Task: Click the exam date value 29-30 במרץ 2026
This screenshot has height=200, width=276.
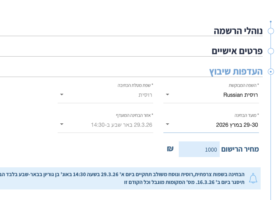Action: point(237,125)
